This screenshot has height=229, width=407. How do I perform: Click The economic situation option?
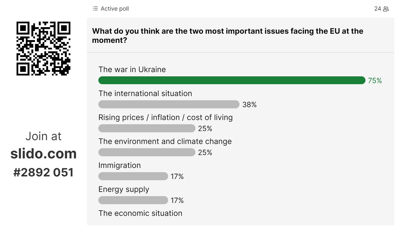140,213
